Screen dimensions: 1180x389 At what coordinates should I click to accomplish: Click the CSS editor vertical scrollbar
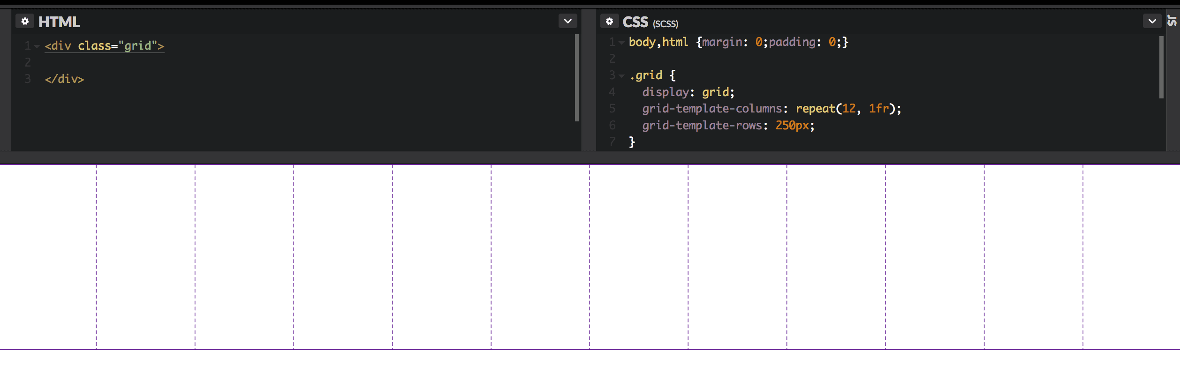pyautogui.click(x=1161, y=67)
